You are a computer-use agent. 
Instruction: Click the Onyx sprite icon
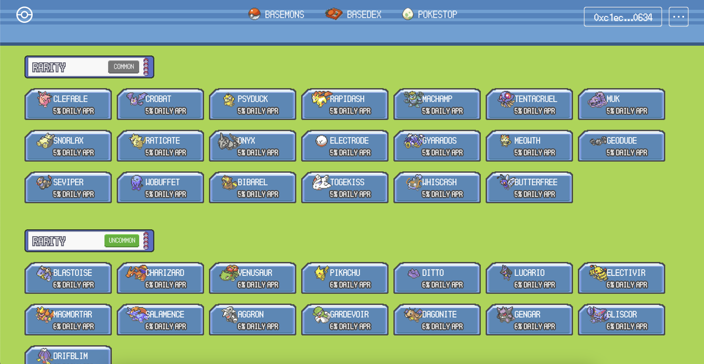(x=228, y=141)
